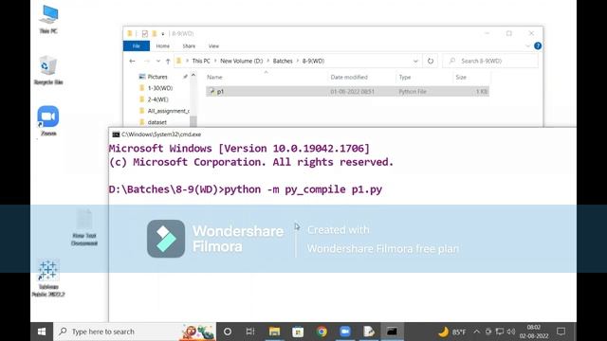
Task: Switch to the Command Prompt taskbar icon
Action: point(392,332)
